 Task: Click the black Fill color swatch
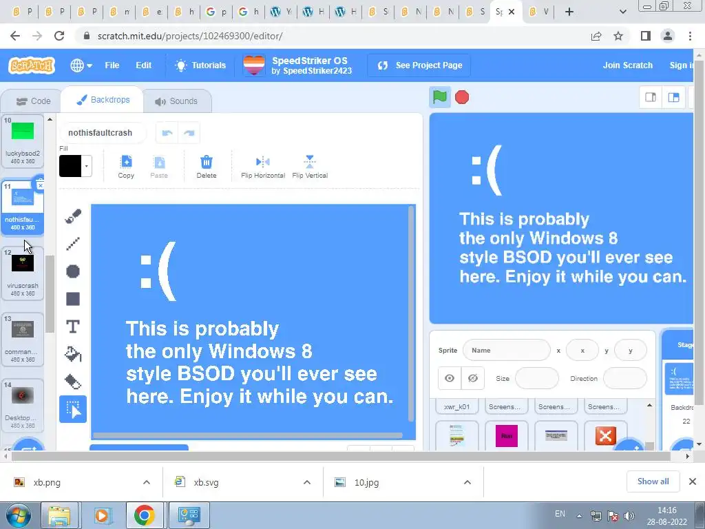tap(70, 166)
